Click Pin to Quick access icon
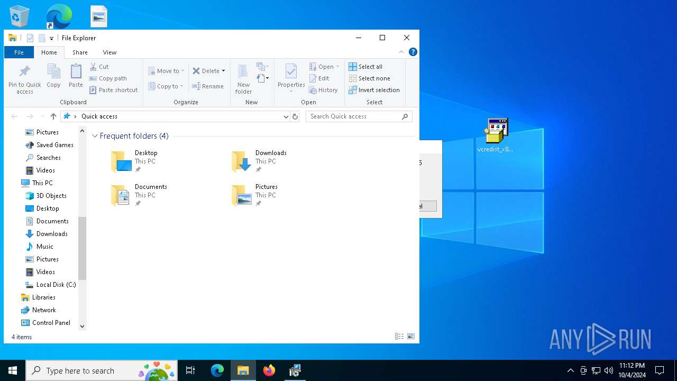677x381 pixels. pyautogui.click(x=24, y=79)
